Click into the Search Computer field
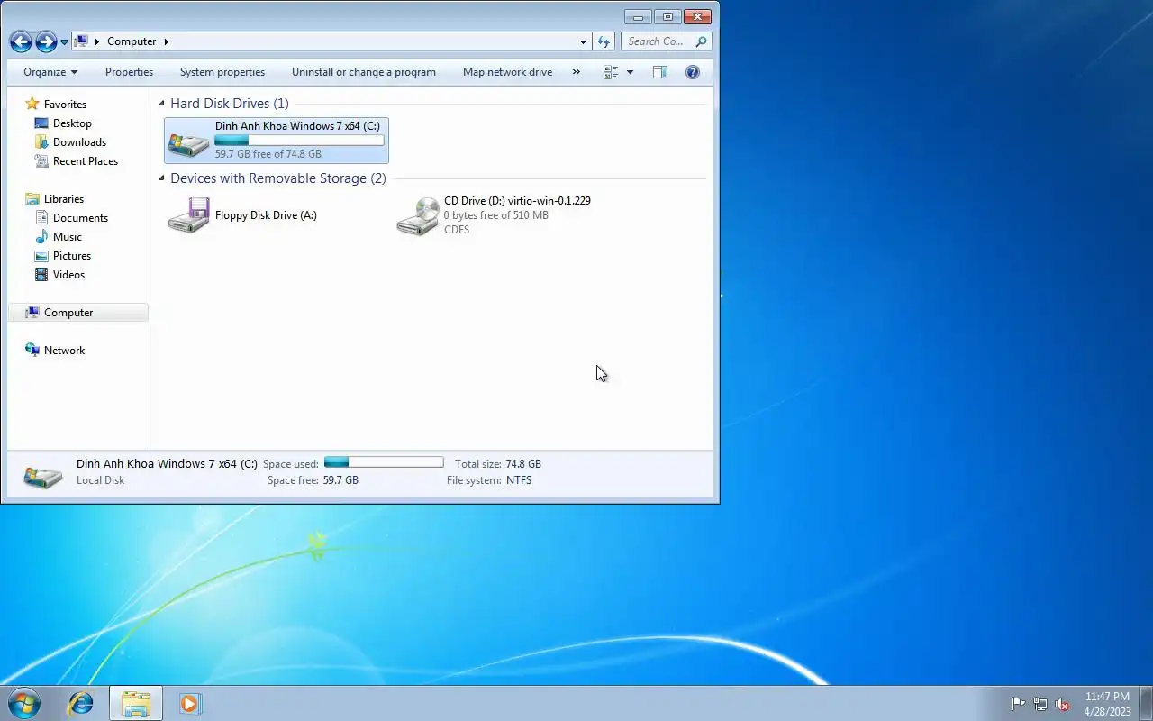This screenshot has height=721, width=1153. tap(658, 41)
